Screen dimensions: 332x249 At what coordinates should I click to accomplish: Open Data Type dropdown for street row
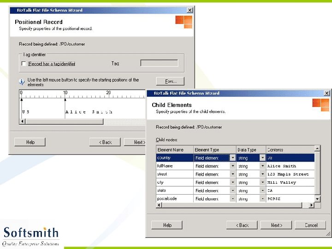(262, 174)
